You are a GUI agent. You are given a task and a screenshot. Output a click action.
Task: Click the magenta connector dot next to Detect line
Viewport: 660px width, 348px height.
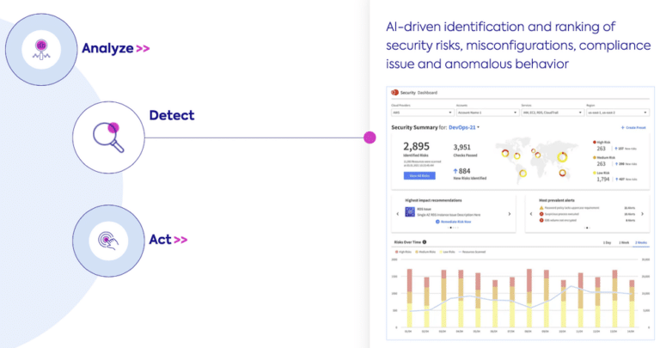pyautogui.click(x=370, y=137)
